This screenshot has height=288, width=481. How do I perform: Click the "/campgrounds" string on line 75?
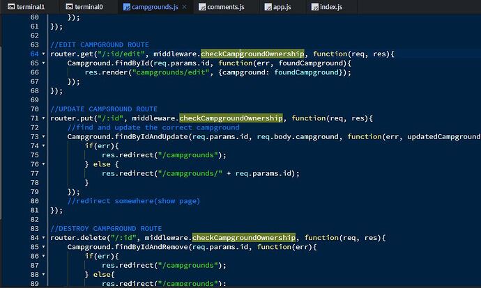pyautogui.click(x=188, y=155)
